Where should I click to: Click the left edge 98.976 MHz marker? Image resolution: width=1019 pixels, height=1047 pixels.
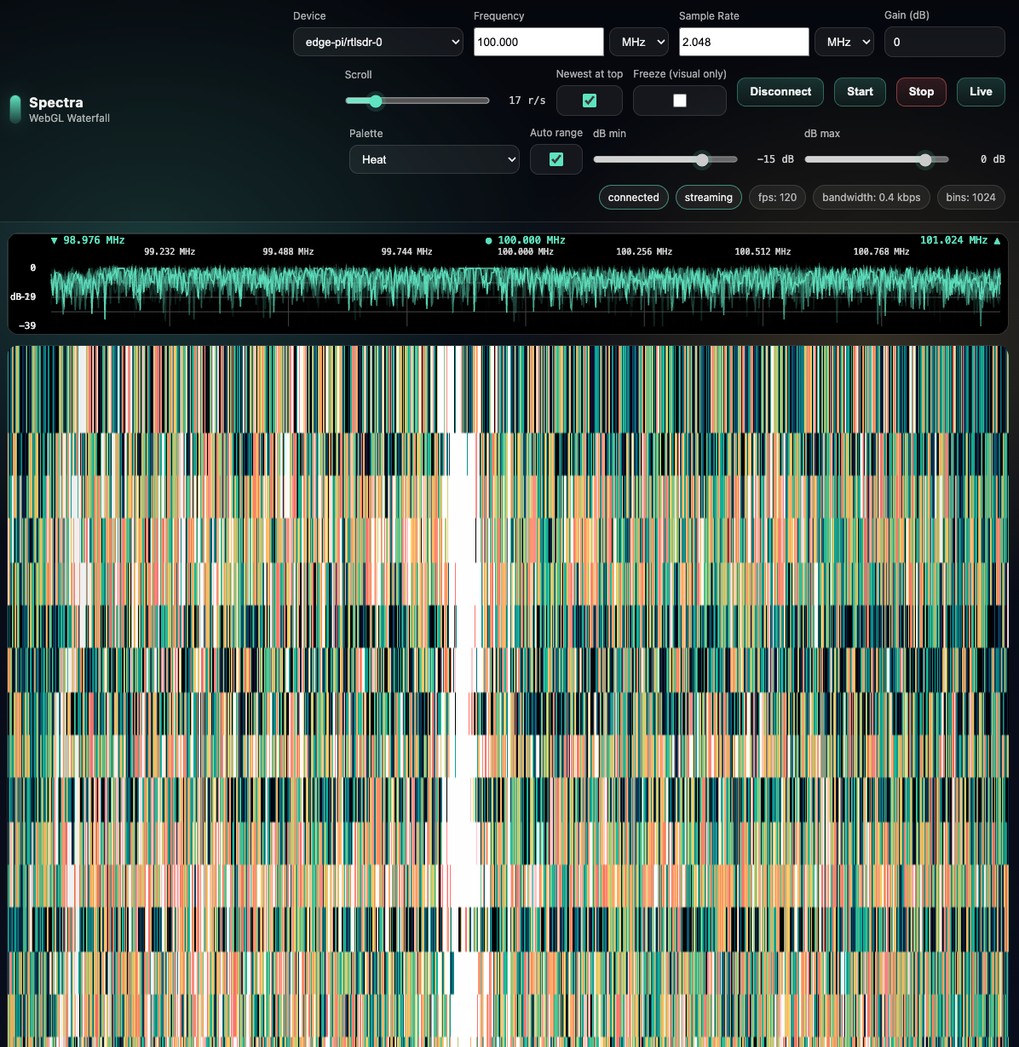(88, 240)
